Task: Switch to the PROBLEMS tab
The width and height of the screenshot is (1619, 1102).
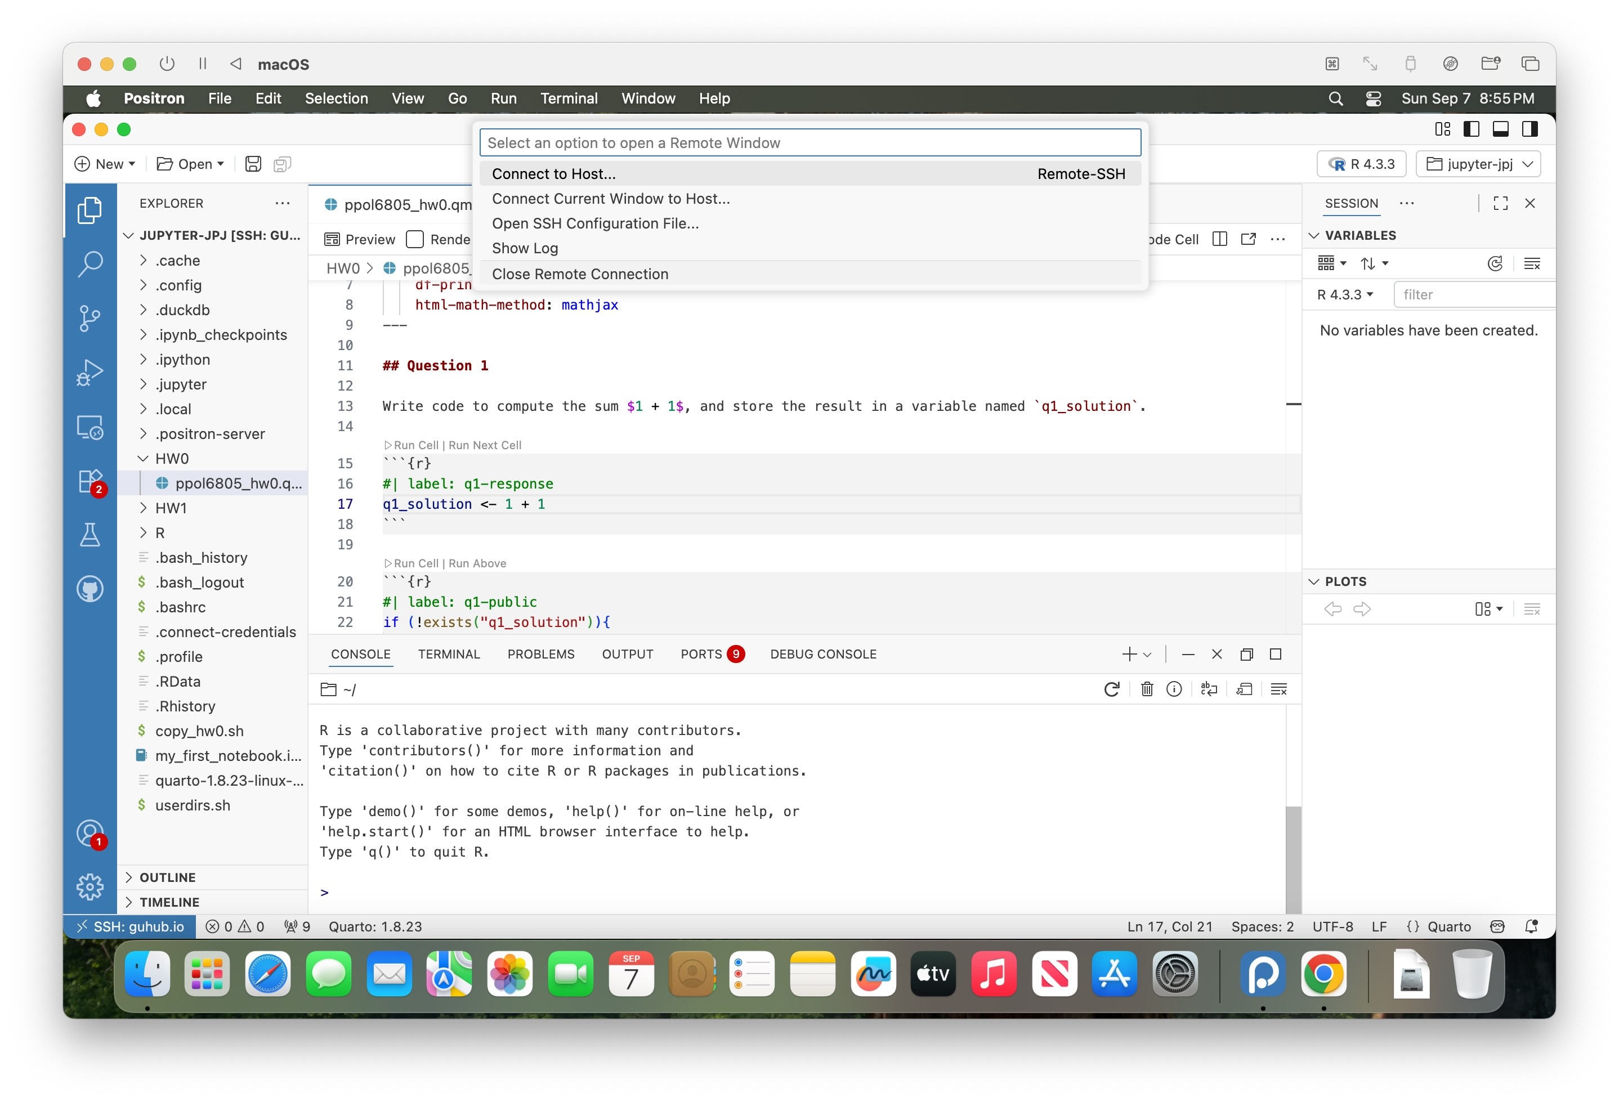Action: click(540, 654)
